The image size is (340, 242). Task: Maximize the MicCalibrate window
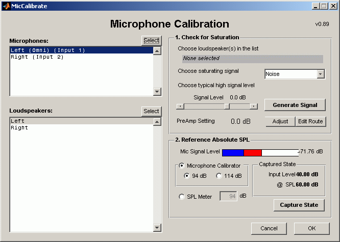324,6
